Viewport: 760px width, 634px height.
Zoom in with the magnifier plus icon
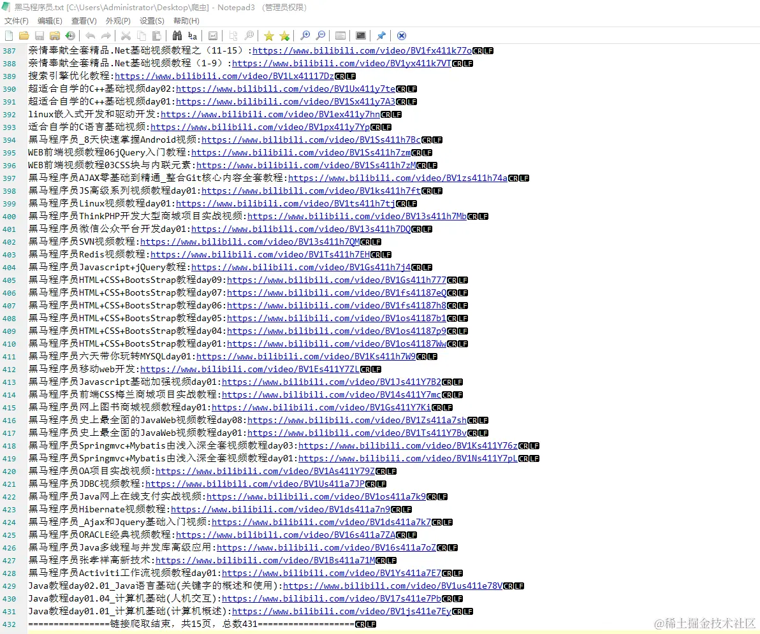(305, 36)
